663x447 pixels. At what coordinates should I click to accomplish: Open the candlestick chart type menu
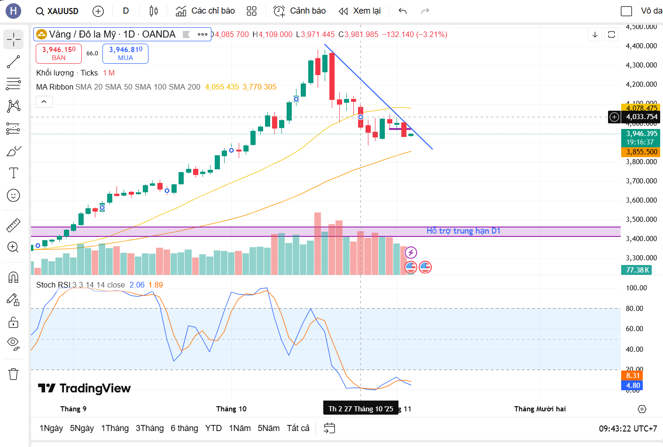click(154, 11)
